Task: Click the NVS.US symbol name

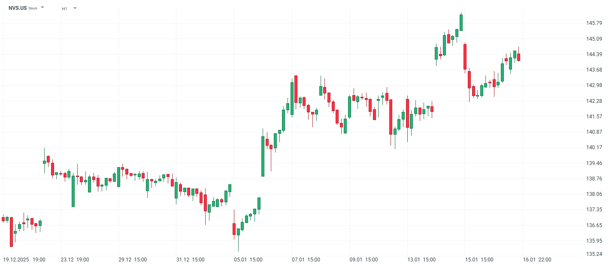Action: (18, 8)
